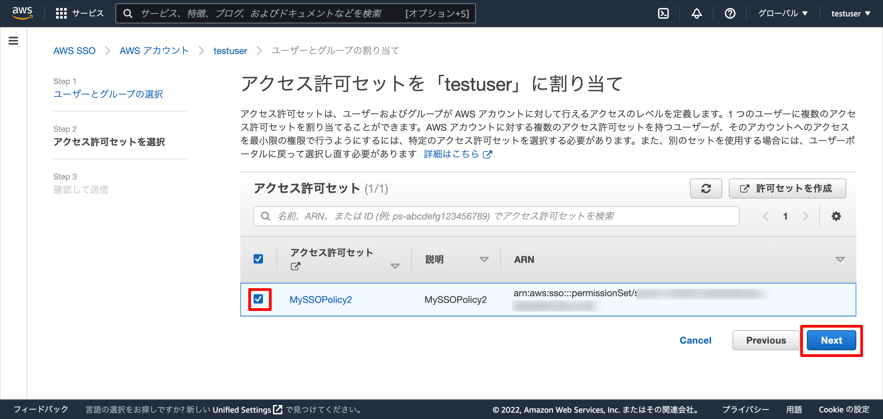Open the hamburger side navigation menu
This screenshot has height=419, width=883.
pyautogui.click(x=13, y=41)
